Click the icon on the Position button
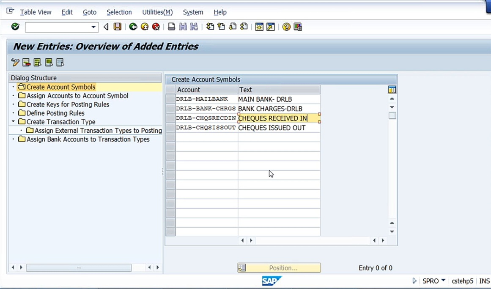Viewport: 491px width, 289px height. tap(242, 268)
